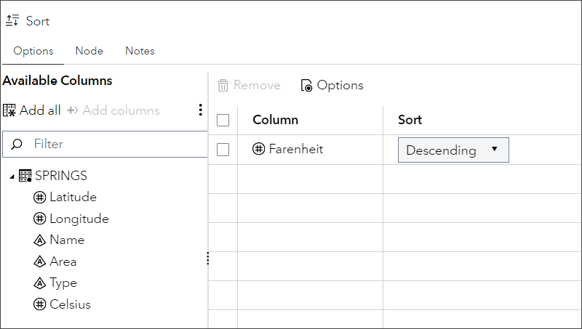The image size is (582, 329).
Task: Click the panel splitter drag handle
Action: pos(208,259)
